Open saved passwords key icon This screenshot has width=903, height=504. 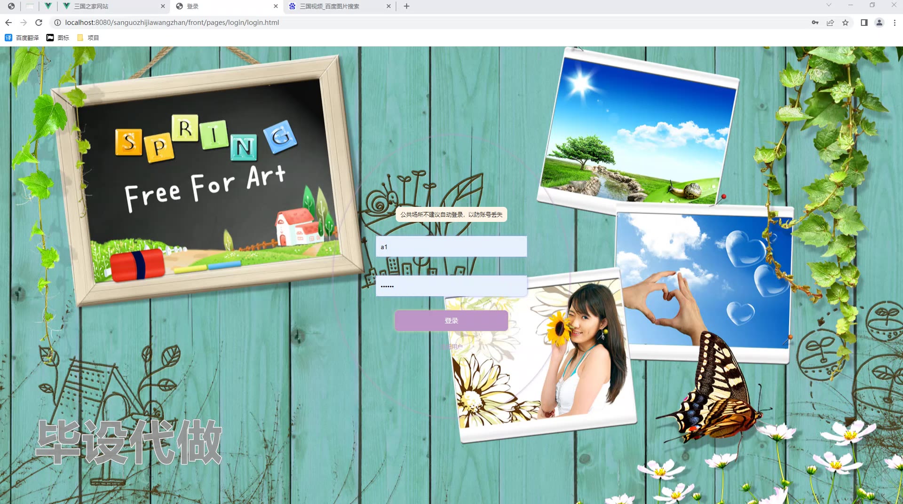click(x=815, y=23)
